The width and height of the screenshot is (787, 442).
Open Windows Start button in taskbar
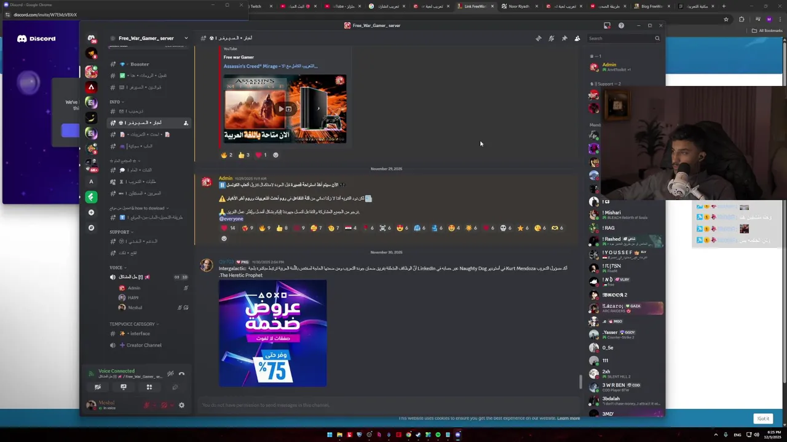tap(330, 435)
